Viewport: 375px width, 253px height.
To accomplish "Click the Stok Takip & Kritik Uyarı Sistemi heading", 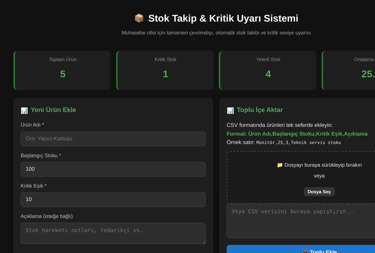I will click(x=223, y=18).
